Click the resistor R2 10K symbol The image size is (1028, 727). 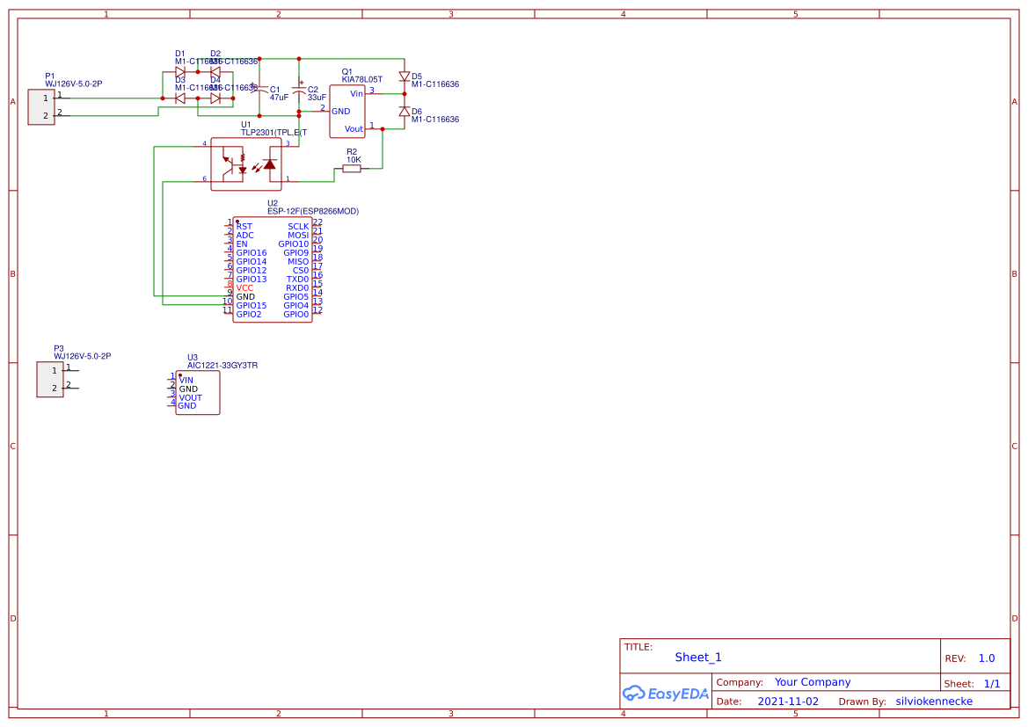352,167
